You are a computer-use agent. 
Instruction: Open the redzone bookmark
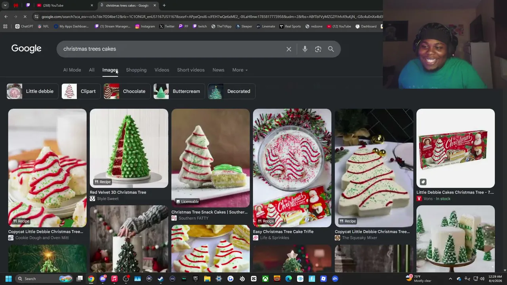tap(314, 27)
